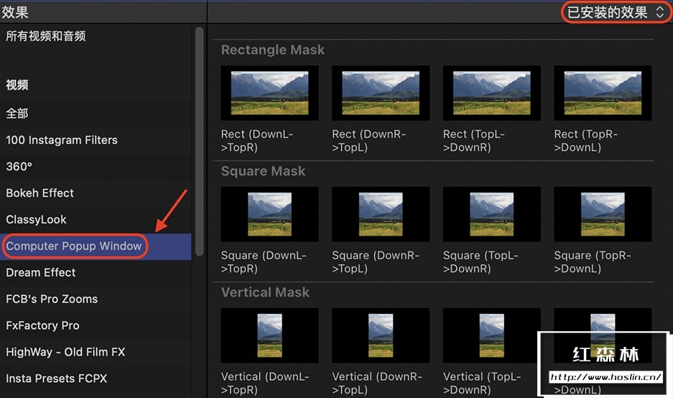Choose the Vertical (TopL->DownR) effect thumbnail
This screenshot has height=398, width=673.
[492, 336]
